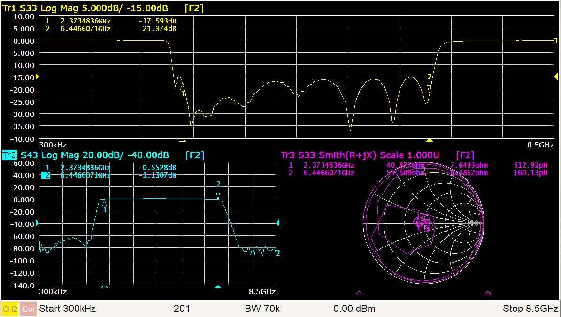Click the filled cyan marker 2 indicator below Tr2 graph
Viewport: 561px width, 317px height.
pyautogui.click(x=218, y=286)
